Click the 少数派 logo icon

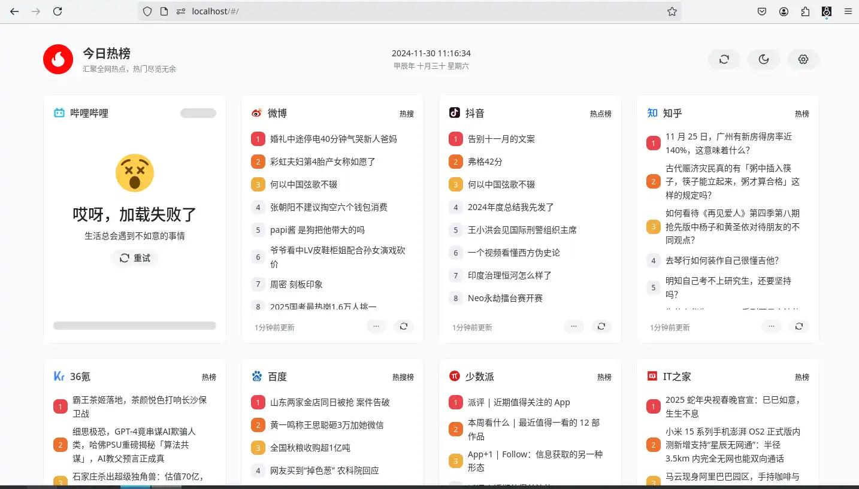455,376
